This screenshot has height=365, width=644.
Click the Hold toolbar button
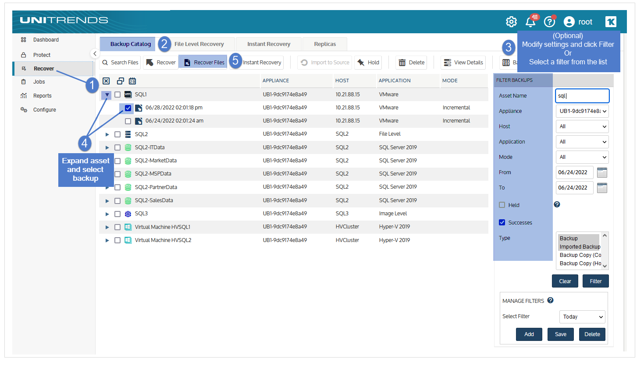[x=368, y=63]
